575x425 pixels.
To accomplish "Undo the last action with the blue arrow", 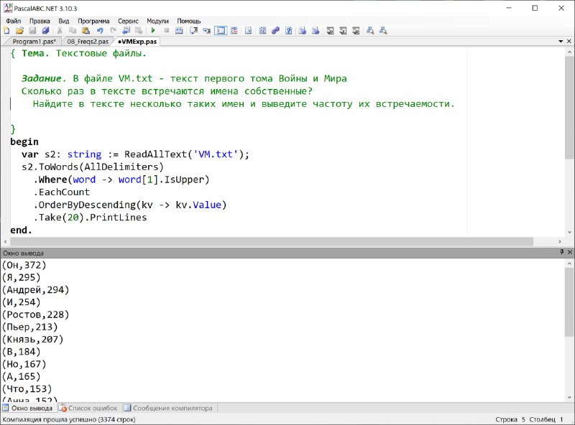I will 100,31.
